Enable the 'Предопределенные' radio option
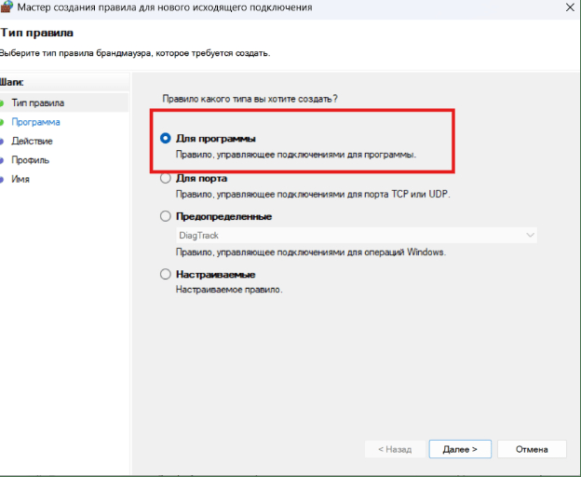 pos(166,216)
